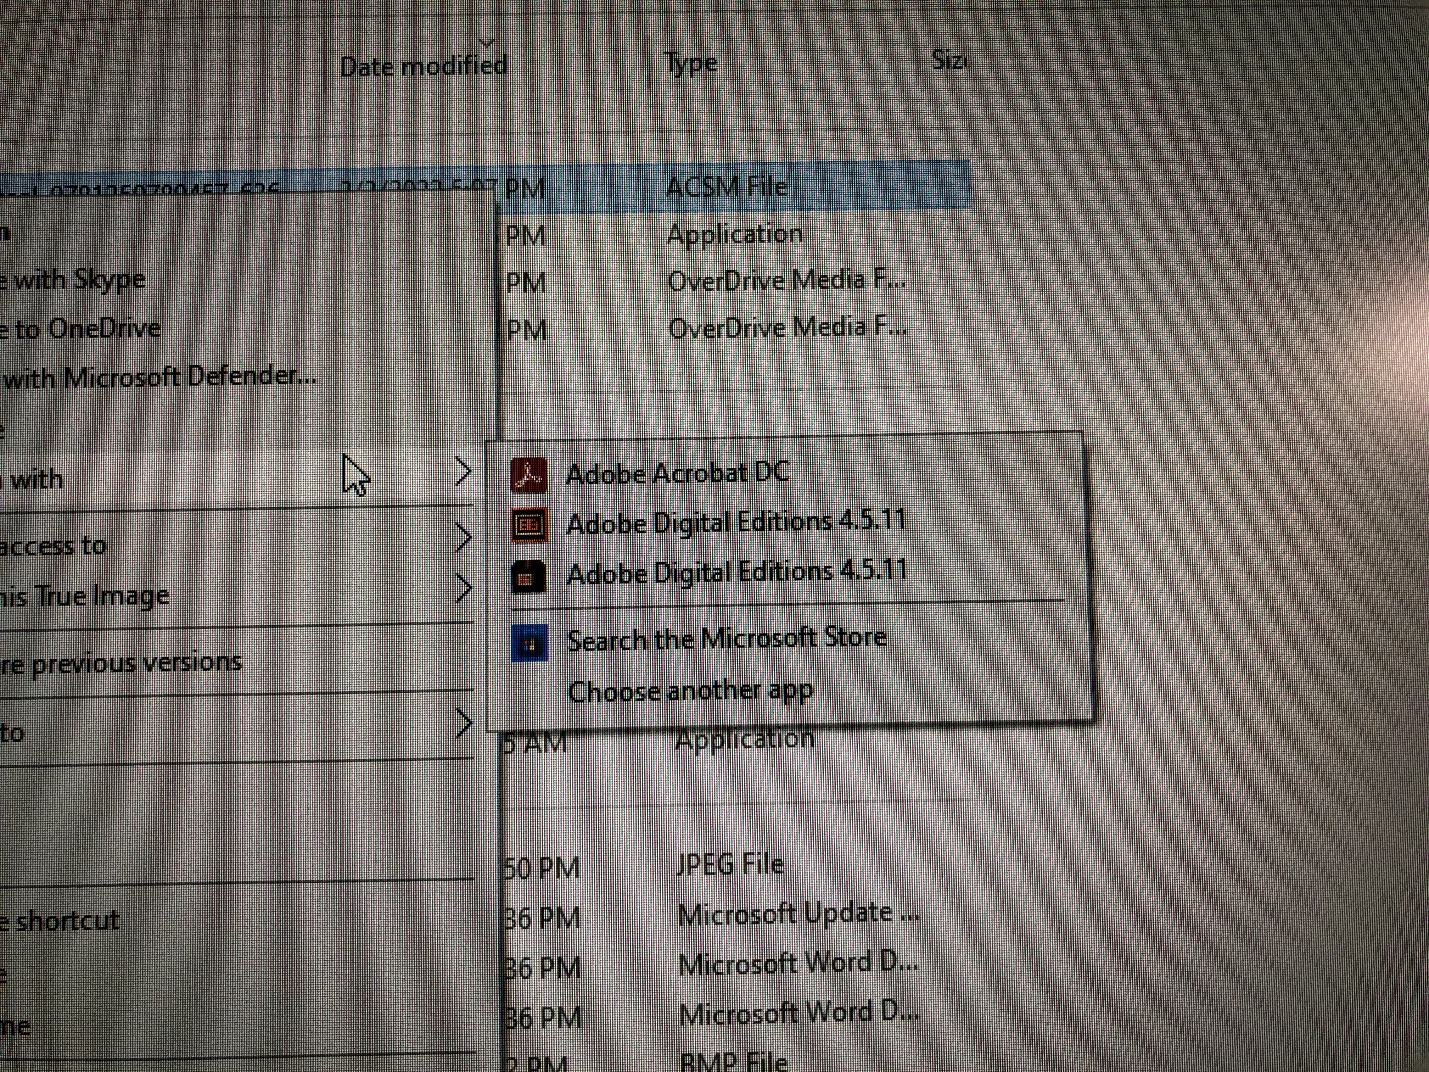Click the Size column header

[948, 61]
